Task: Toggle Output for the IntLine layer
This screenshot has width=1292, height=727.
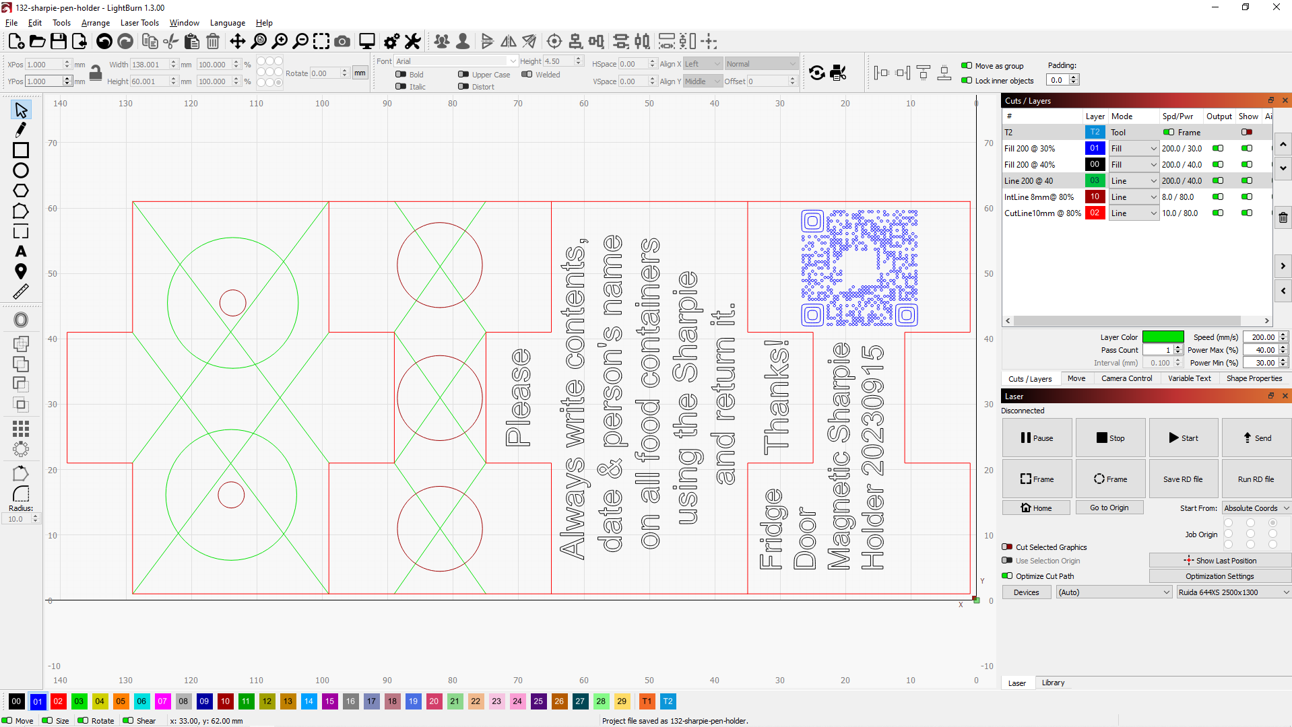Action: coord(1217,197)
